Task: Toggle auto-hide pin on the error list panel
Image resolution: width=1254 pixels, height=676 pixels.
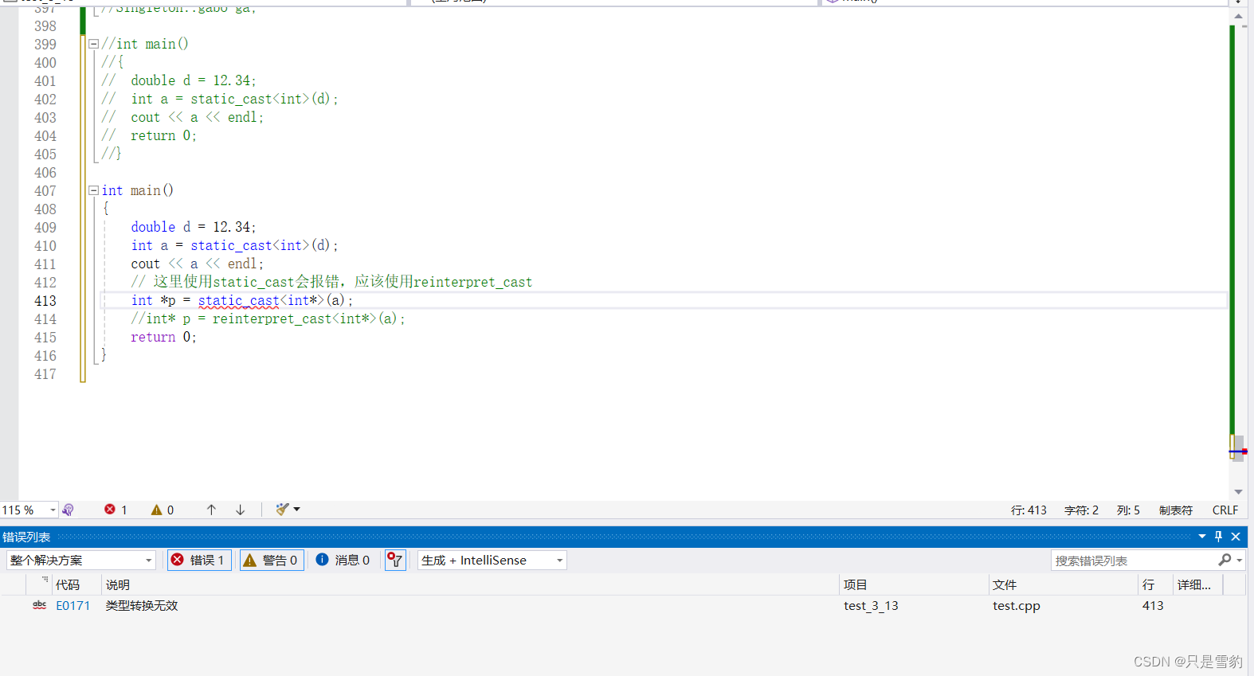Action: 1218,537
